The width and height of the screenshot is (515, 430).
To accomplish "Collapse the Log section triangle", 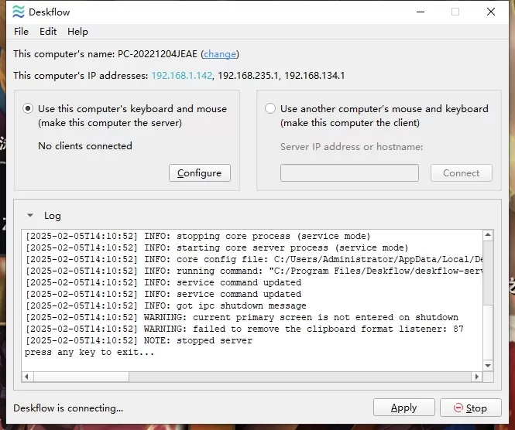I will [x=30, y=216].
